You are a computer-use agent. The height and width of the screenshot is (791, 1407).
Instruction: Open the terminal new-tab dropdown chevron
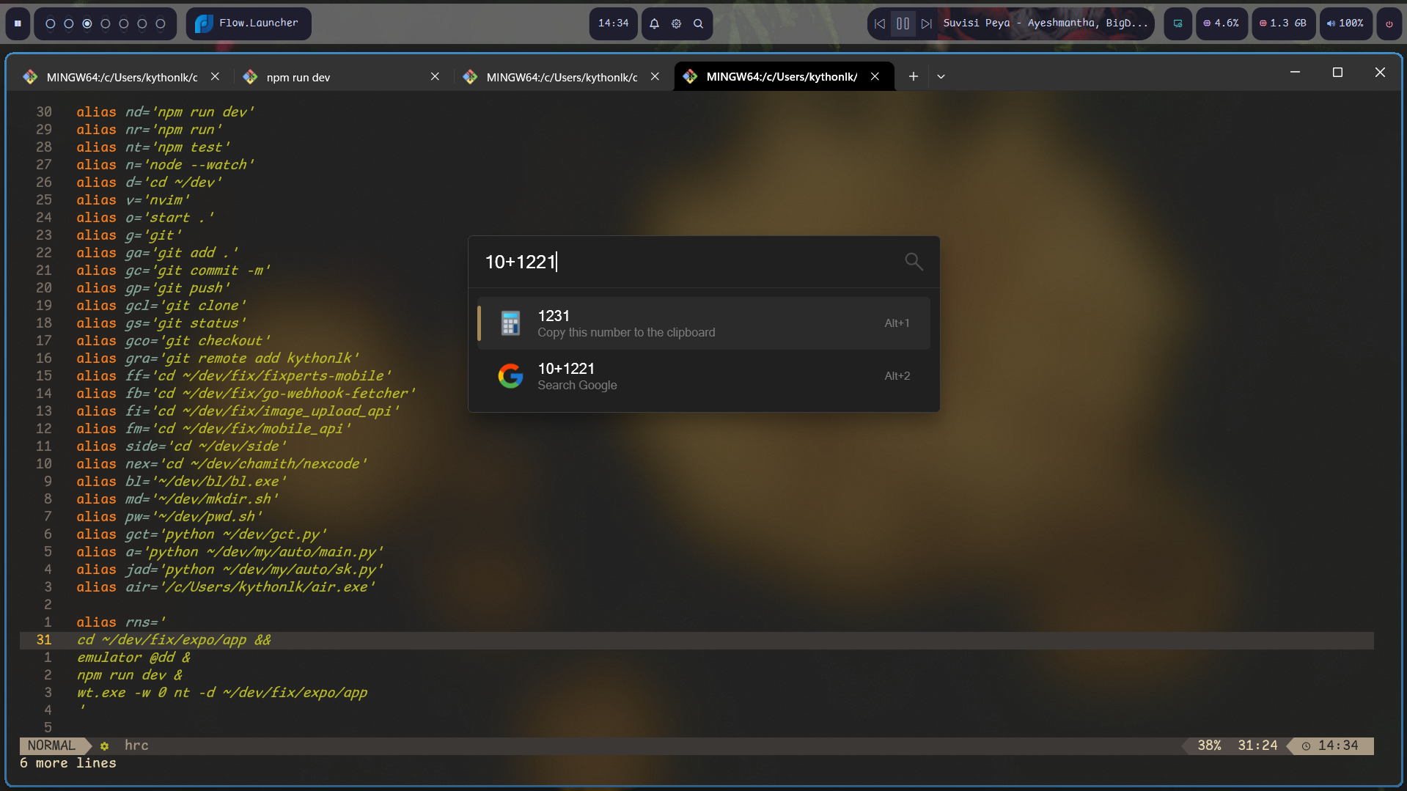[941, 76]
